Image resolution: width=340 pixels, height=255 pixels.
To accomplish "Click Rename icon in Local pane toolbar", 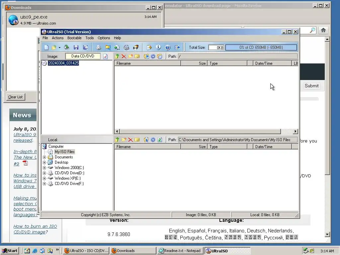I will pyautogui.click(x=137, y=140).
